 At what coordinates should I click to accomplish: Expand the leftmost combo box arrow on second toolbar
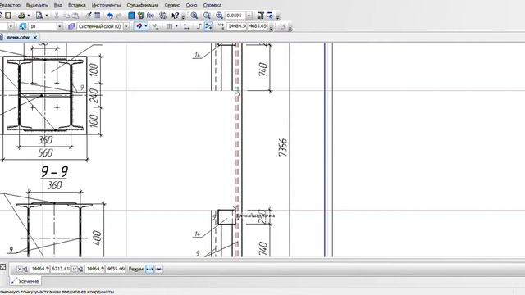coord(11,26)
